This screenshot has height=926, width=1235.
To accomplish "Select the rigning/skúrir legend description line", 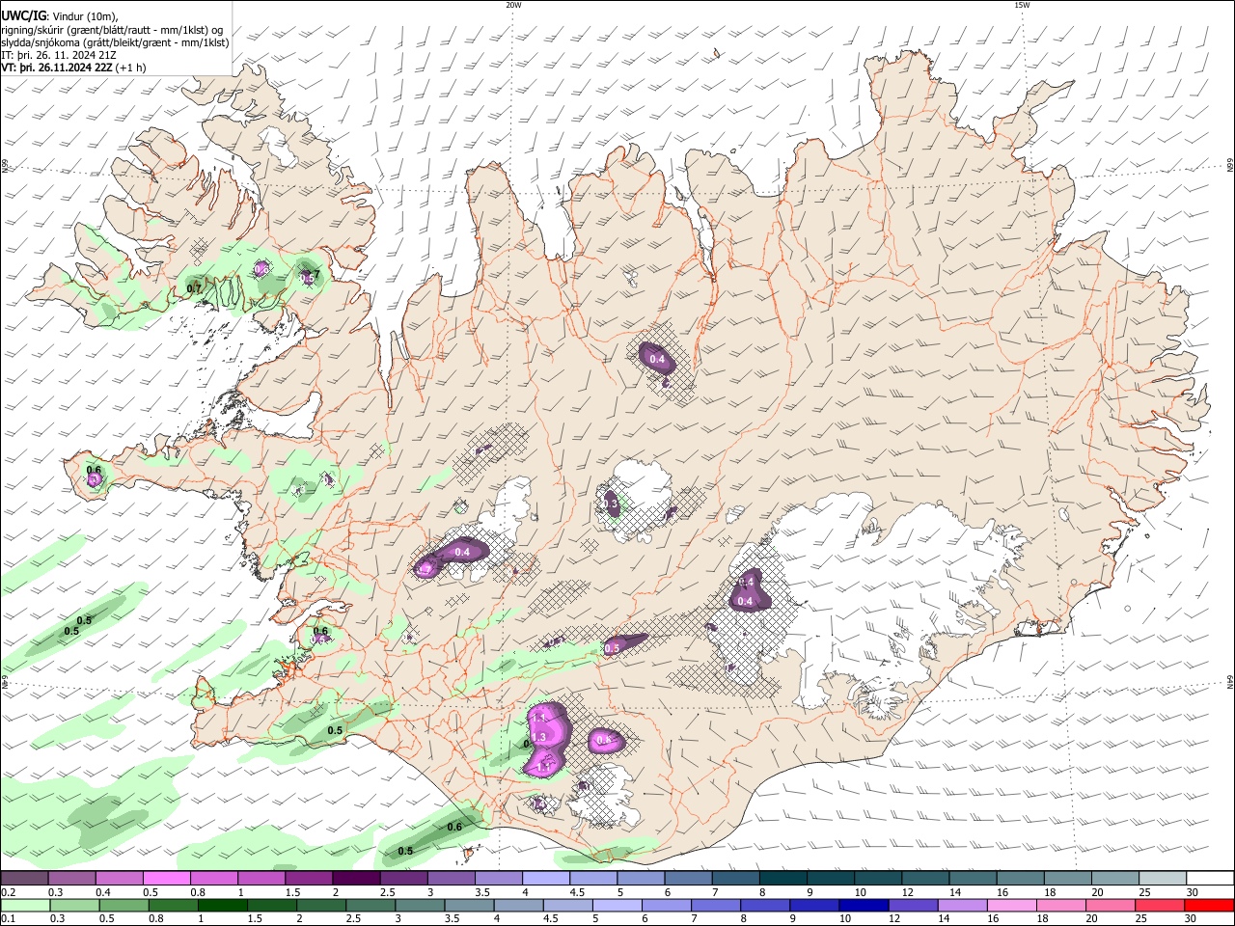I will 112,29.
